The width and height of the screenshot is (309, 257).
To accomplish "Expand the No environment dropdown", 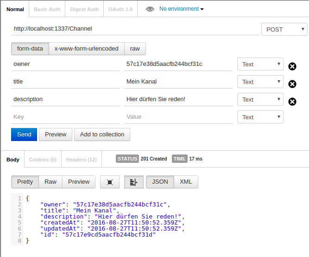I will [x=181, y=9].
